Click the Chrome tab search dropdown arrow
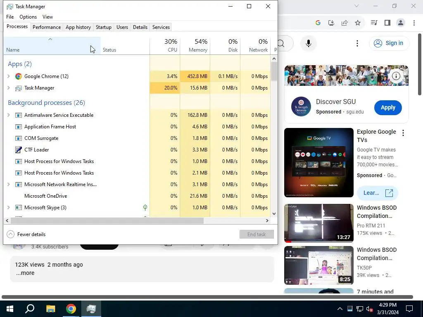 [x=356, y=6]
